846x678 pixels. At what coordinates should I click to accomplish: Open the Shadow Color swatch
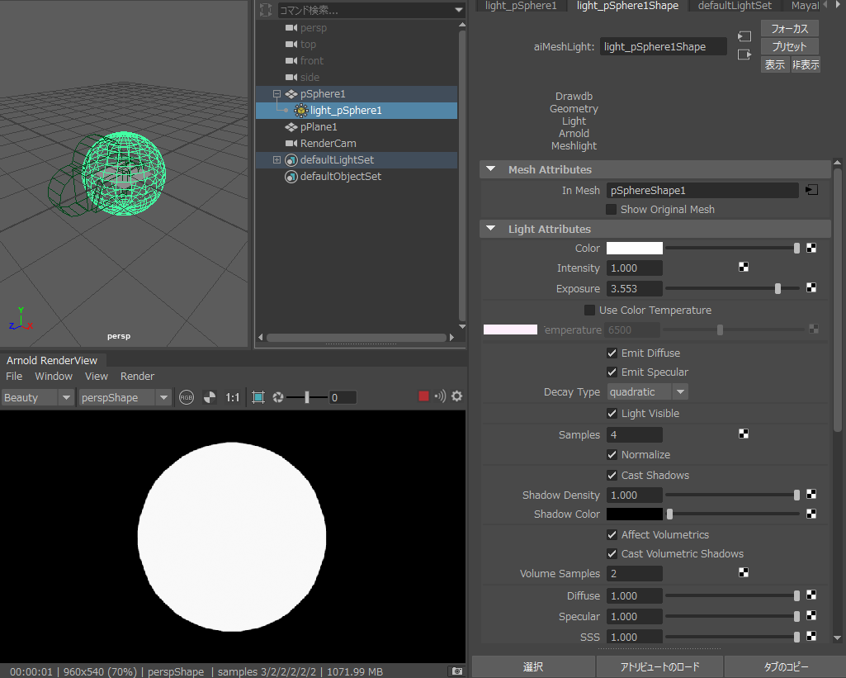pyautogui.click(x=635, y=514)
